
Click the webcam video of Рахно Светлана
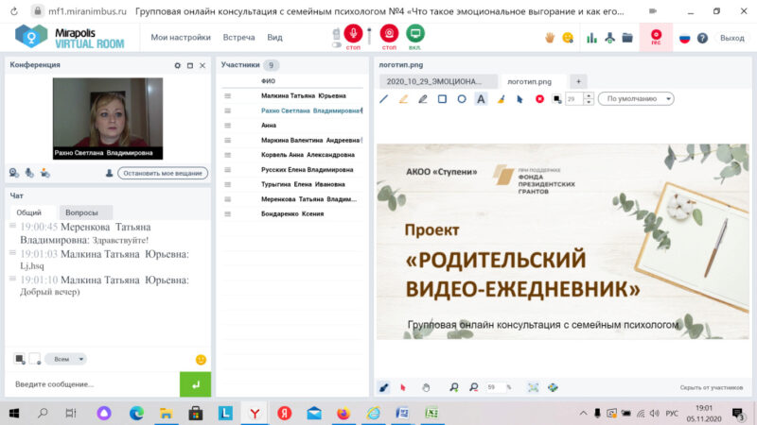point(108,119)
